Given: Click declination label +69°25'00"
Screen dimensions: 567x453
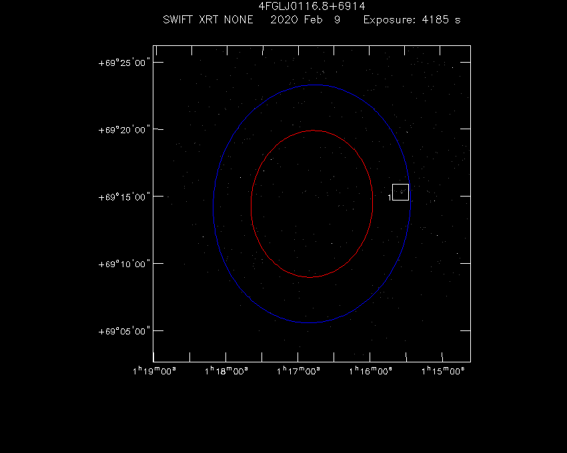Looking at the screenshot, I should (x=124, y=63).
